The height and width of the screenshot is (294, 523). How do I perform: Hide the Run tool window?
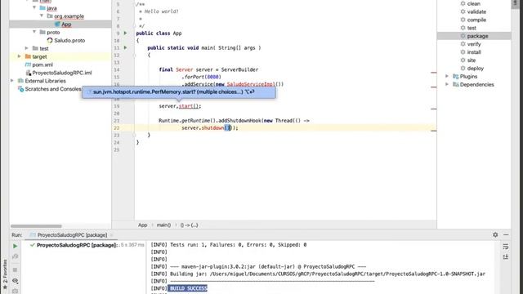(x=506, y=235)
